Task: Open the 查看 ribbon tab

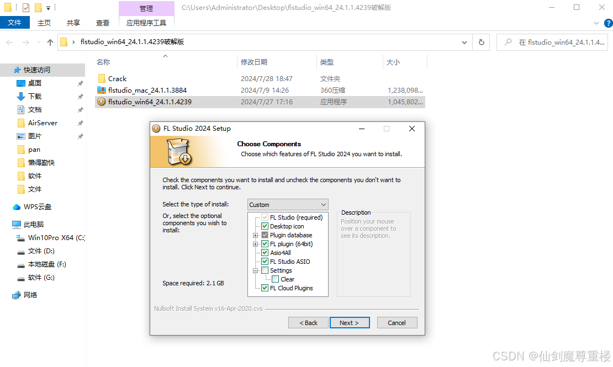Action: tap(102, 23)
